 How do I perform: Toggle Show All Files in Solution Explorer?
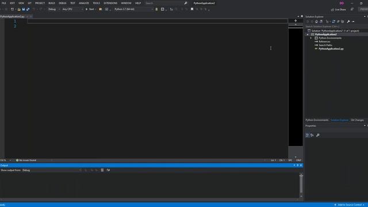(x=343, y=22)
